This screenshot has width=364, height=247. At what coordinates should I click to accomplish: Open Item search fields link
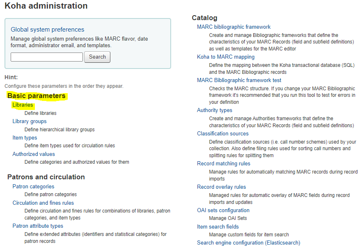coord(218,227)
